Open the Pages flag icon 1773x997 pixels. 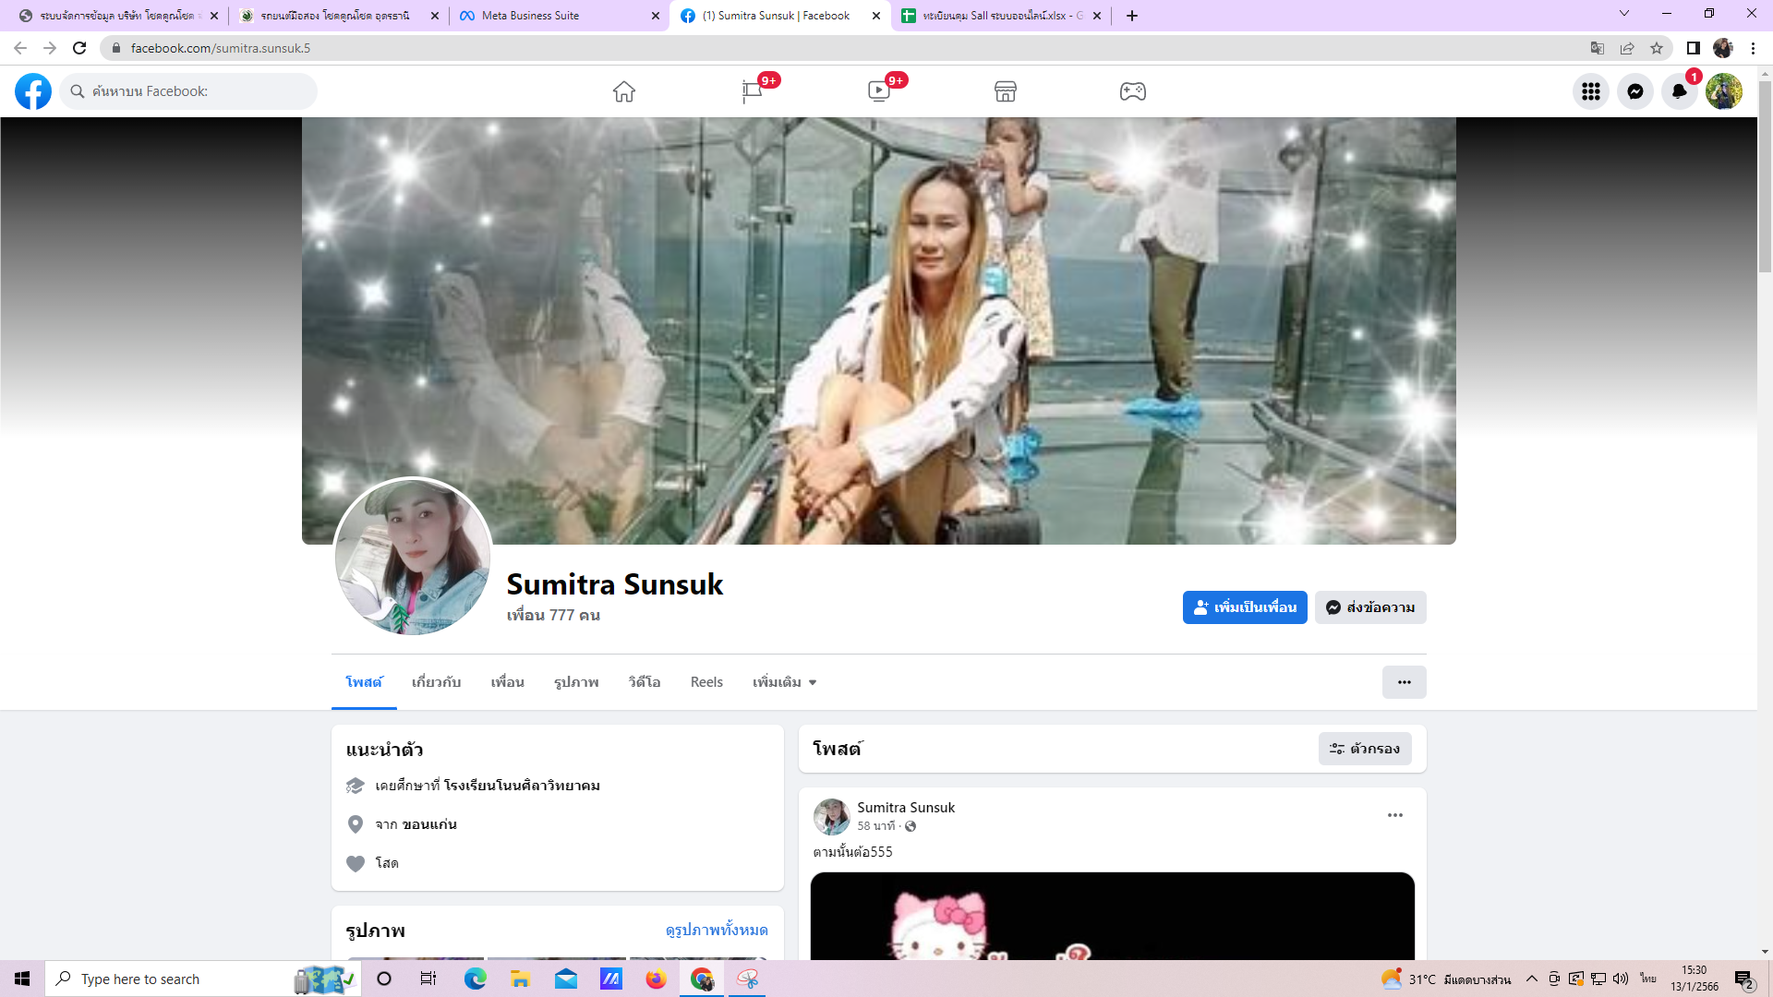(752, 91)
